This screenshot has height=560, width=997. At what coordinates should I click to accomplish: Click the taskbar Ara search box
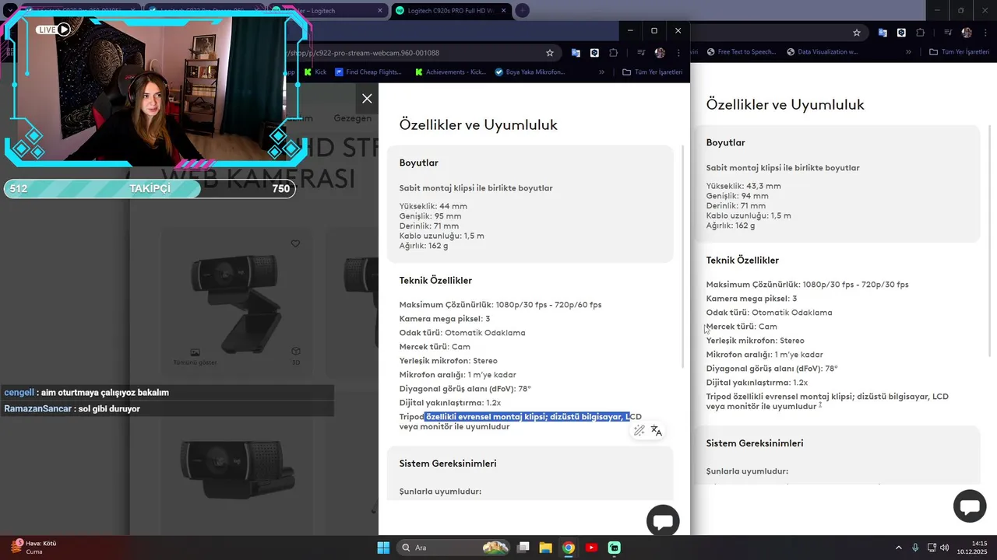pos(453,548)
